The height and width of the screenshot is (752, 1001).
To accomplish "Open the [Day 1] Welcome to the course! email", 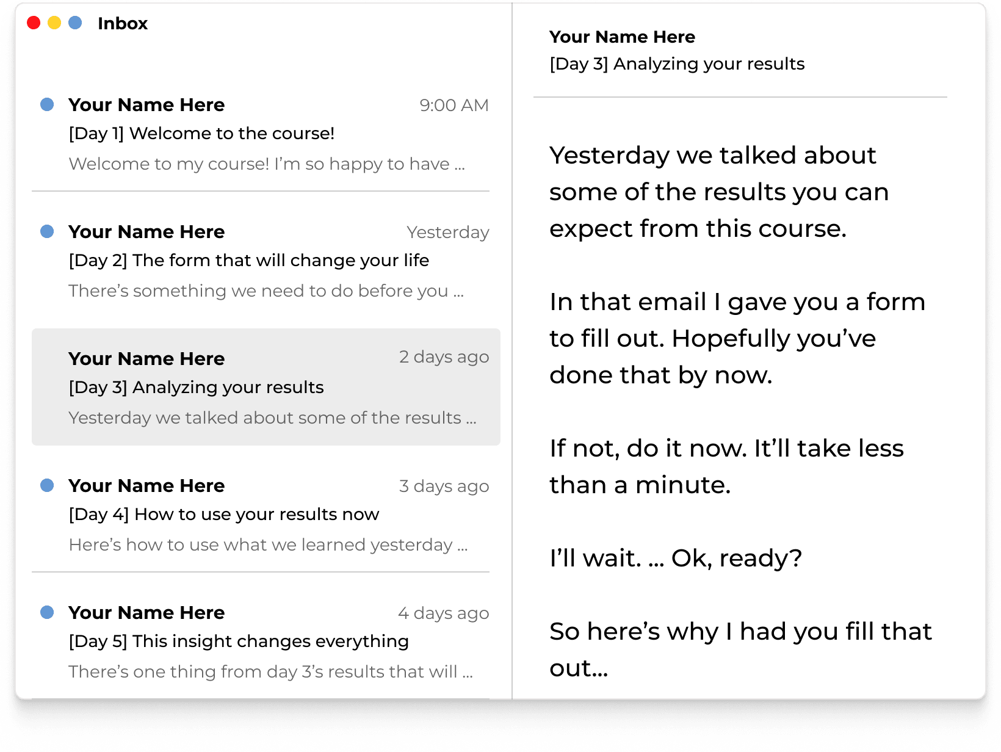I will (x=201, y=133).
